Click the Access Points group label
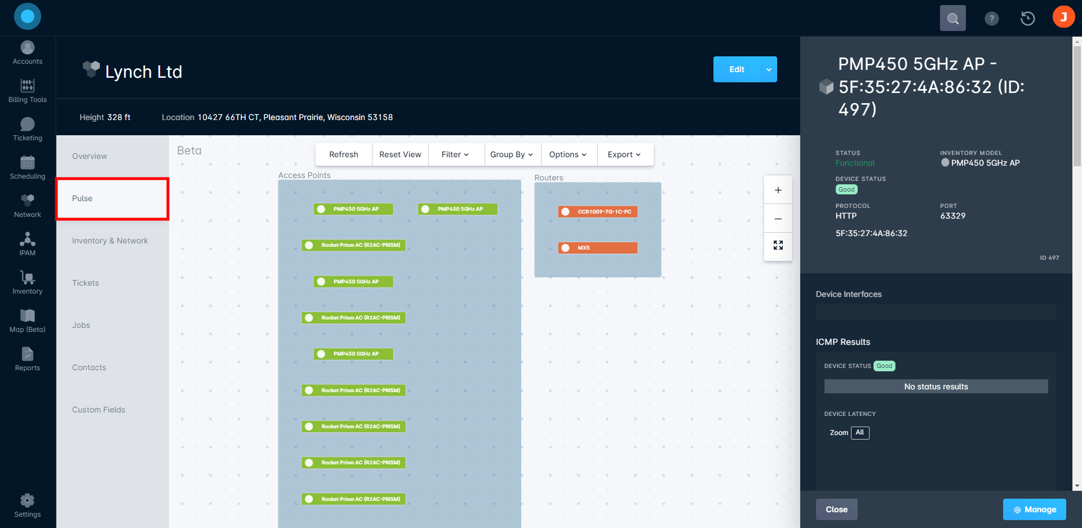This screenshot has height=528, width=1082. coord(304,175)
